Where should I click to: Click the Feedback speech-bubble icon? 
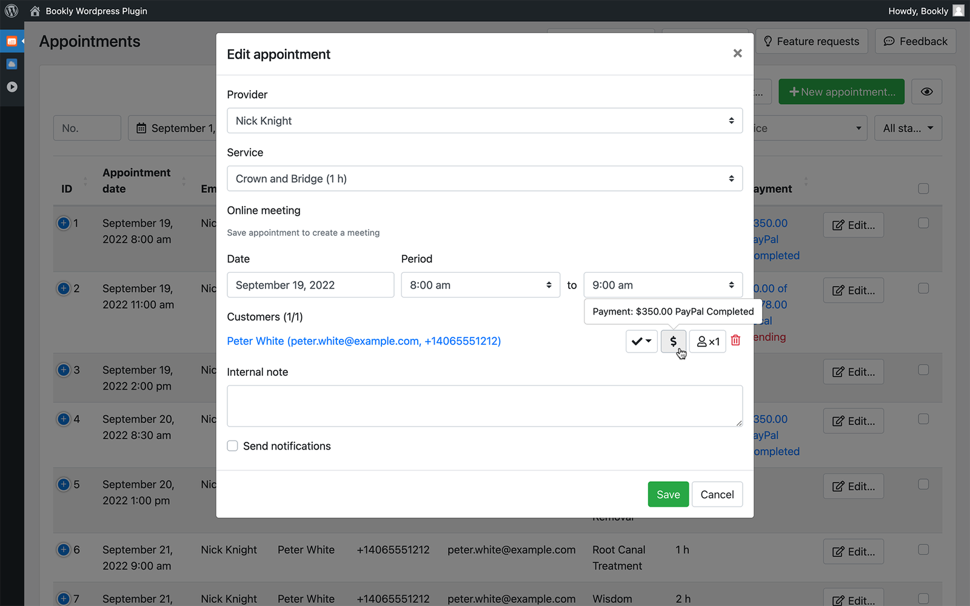click(889, 41)
